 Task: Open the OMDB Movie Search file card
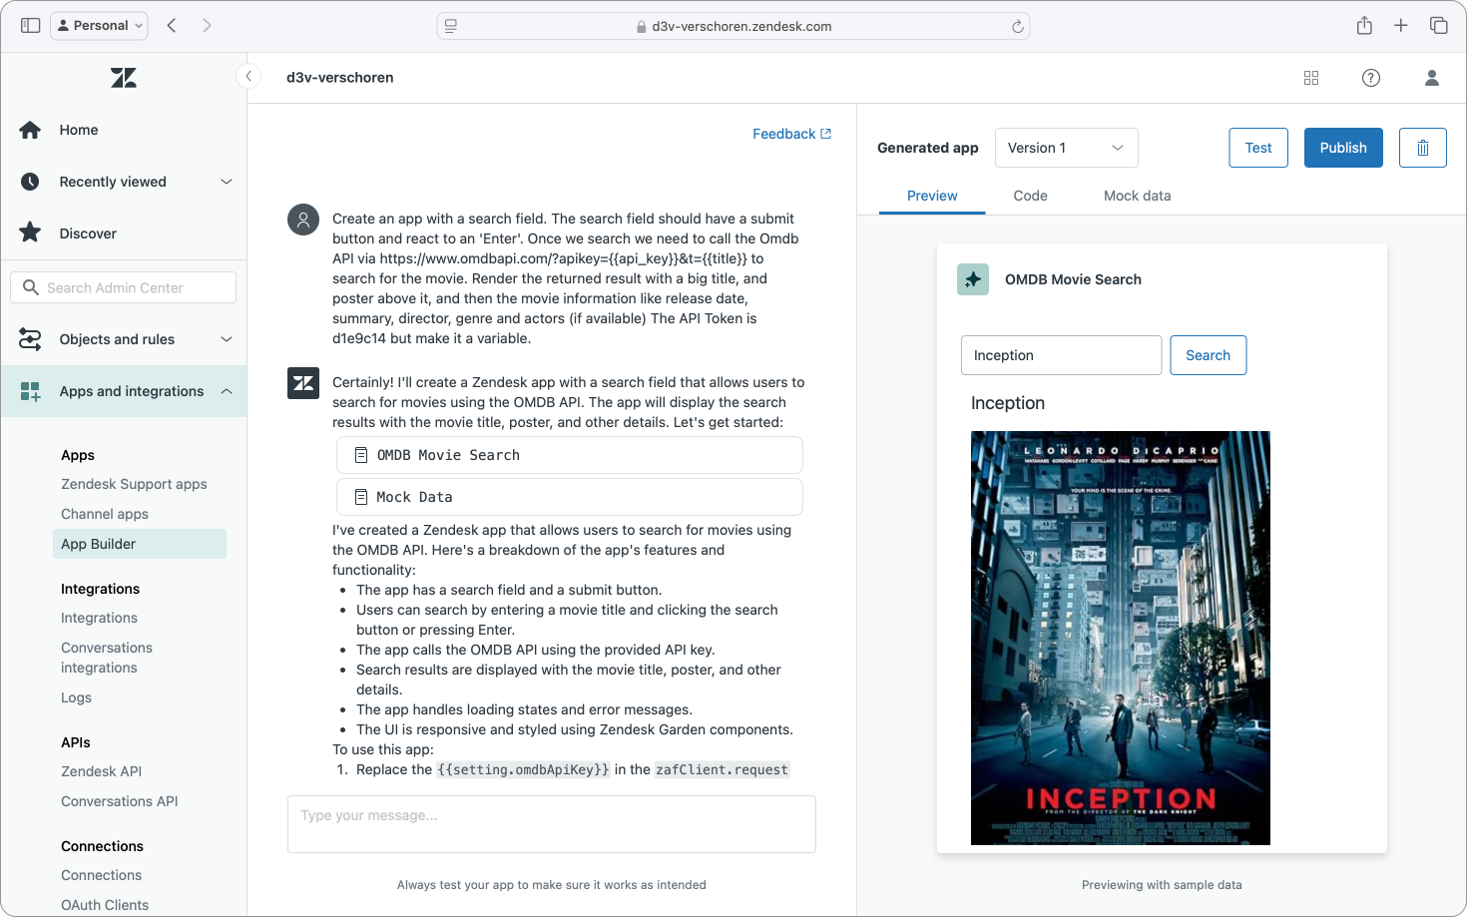pyautogui.click(x=570, y=455)
